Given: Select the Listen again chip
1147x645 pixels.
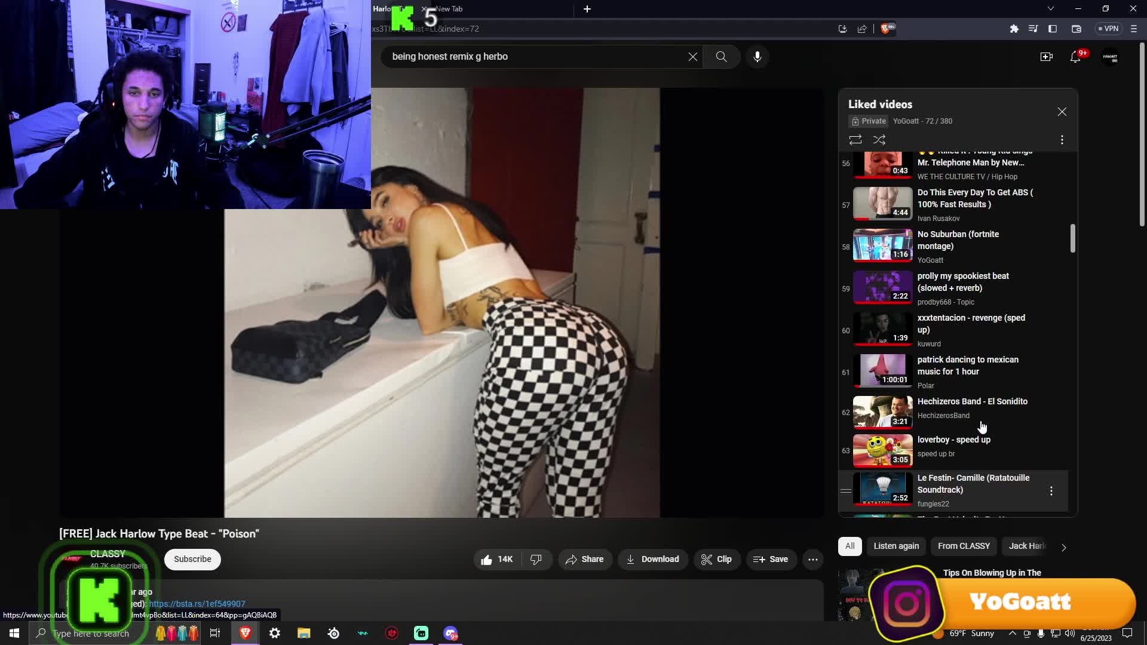Looking at the screenshot, I should pos(896,546).
